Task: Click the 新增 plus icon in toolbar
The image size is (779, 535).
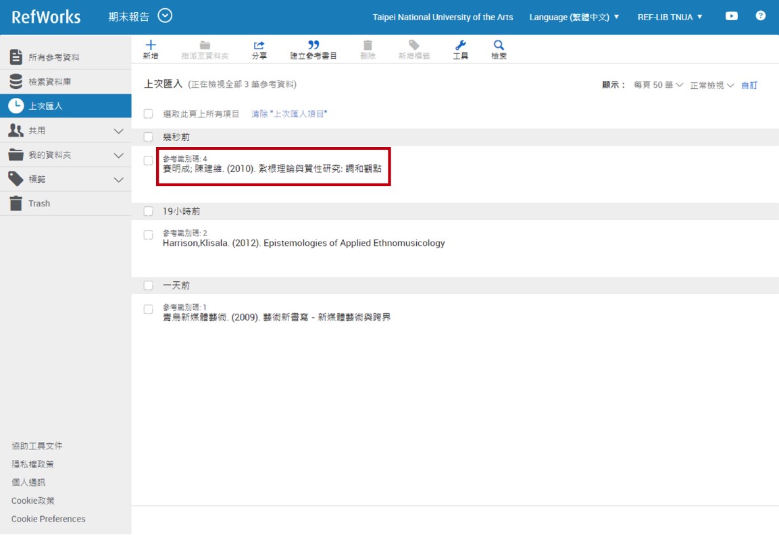Action: click(151, 46)
